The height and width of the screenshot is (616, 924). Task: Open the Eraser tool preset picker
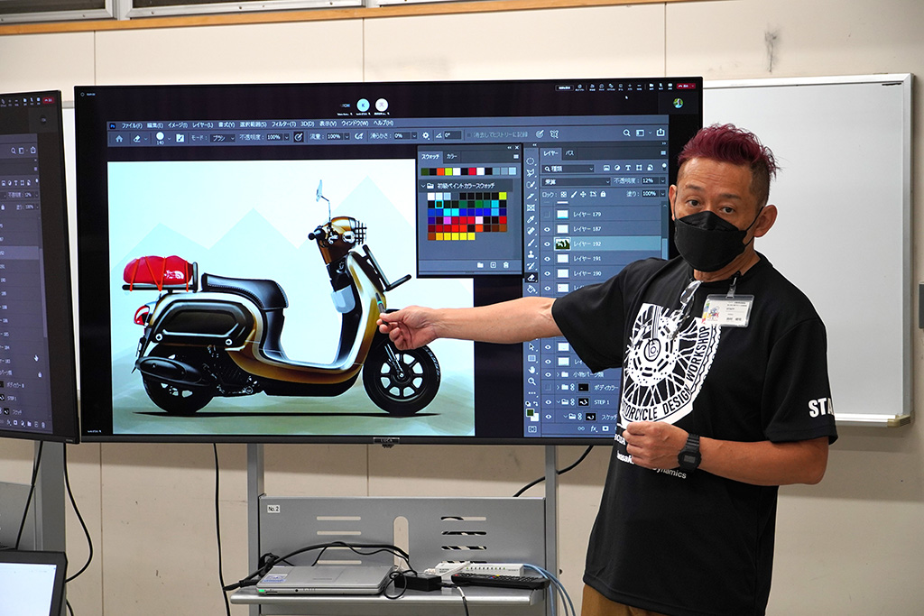tap(139, 139)
